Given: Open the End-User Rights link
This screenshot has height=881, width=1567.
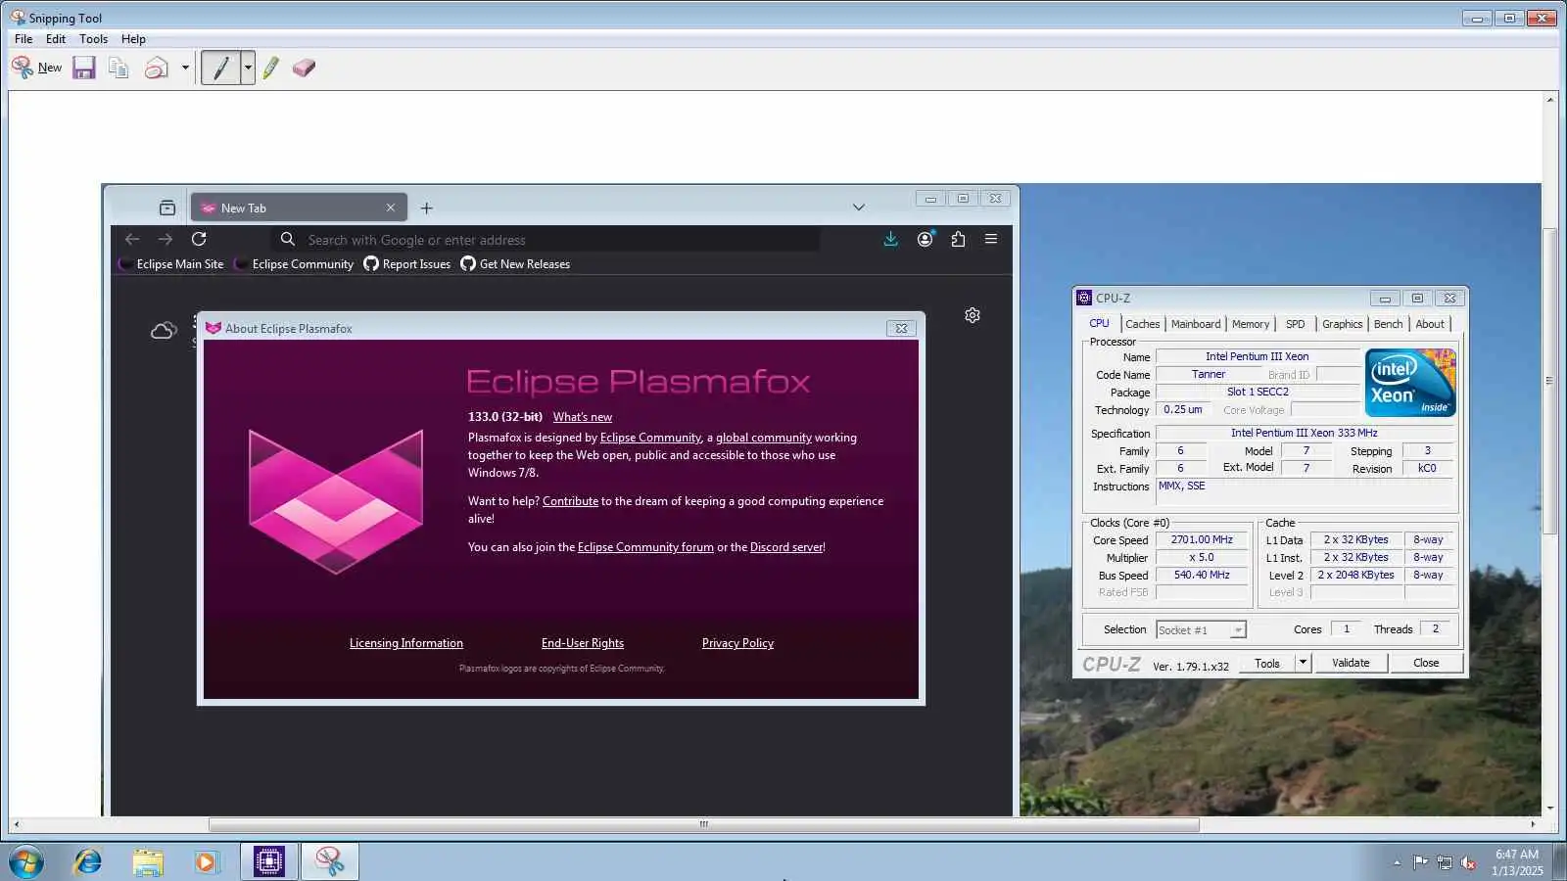Looking at the screenshot, I should click(583, 643).
